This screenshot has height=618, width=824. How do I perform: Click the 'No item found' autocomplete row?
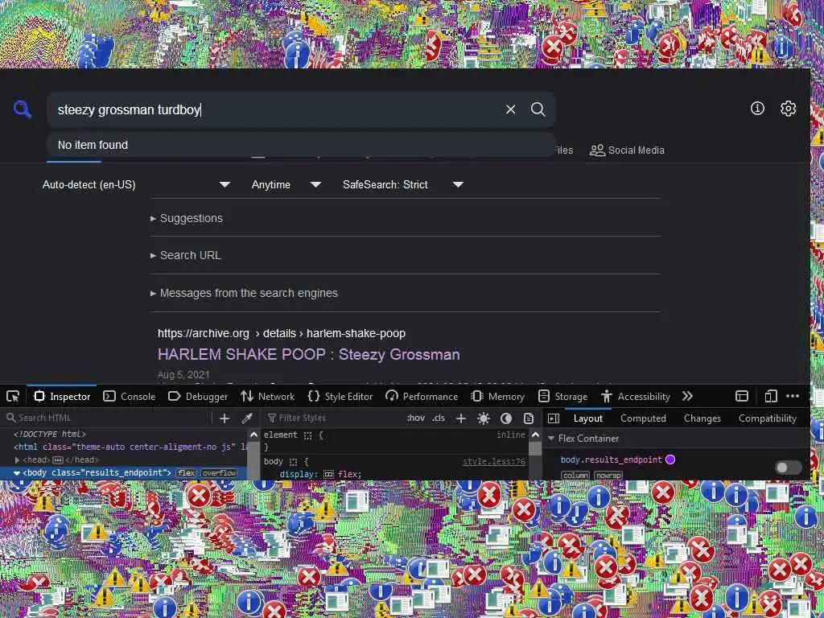pyautogui.click(x=301, y=145)
